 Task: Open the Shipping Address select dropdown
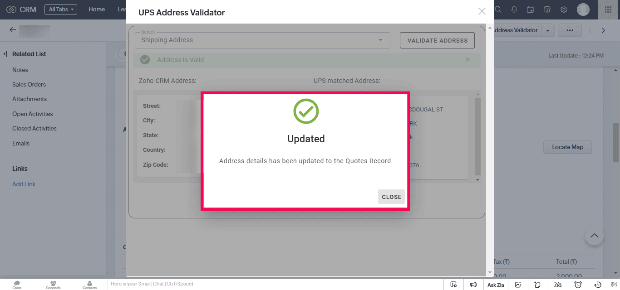(262, 40)
